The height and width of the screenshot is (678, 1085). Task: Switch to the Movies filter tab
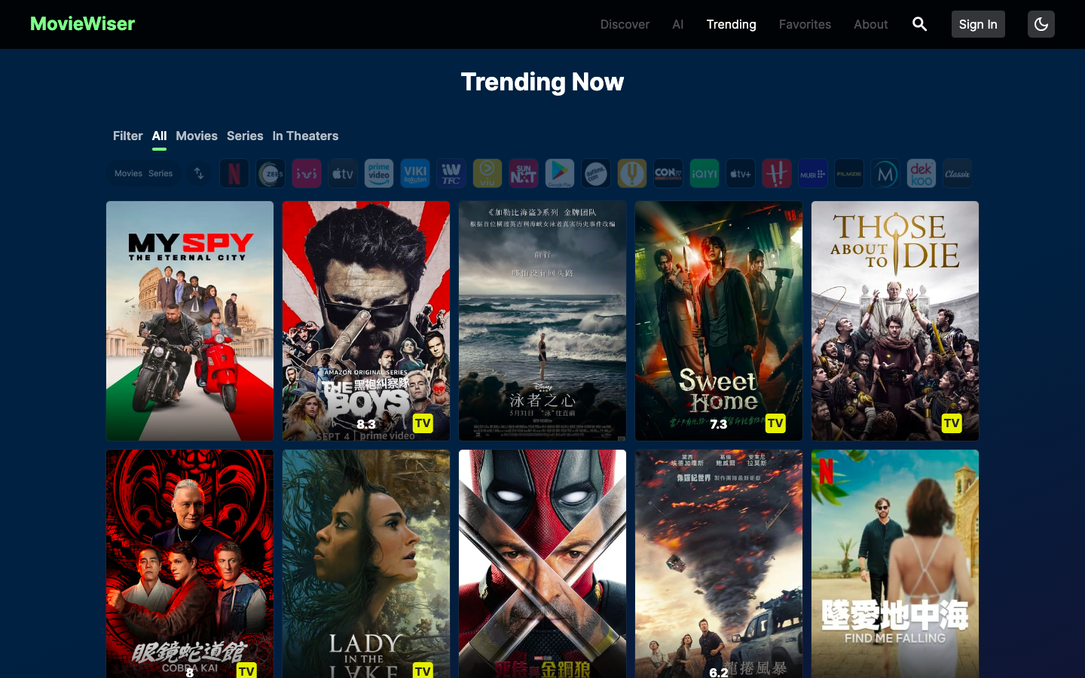[x=197, y=136]
